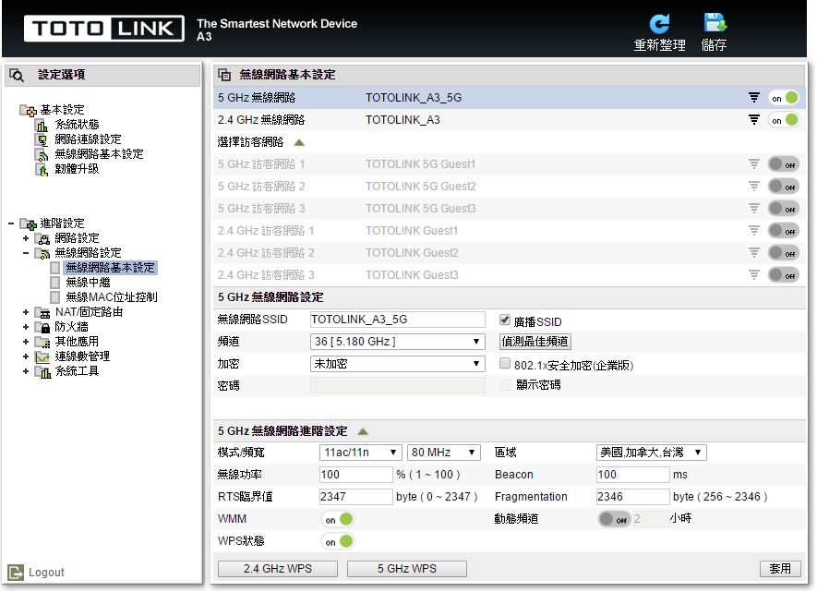Click the 系統狀態 chart icon
The height and width of the screenshot is (592, 817).
[42, 125]
